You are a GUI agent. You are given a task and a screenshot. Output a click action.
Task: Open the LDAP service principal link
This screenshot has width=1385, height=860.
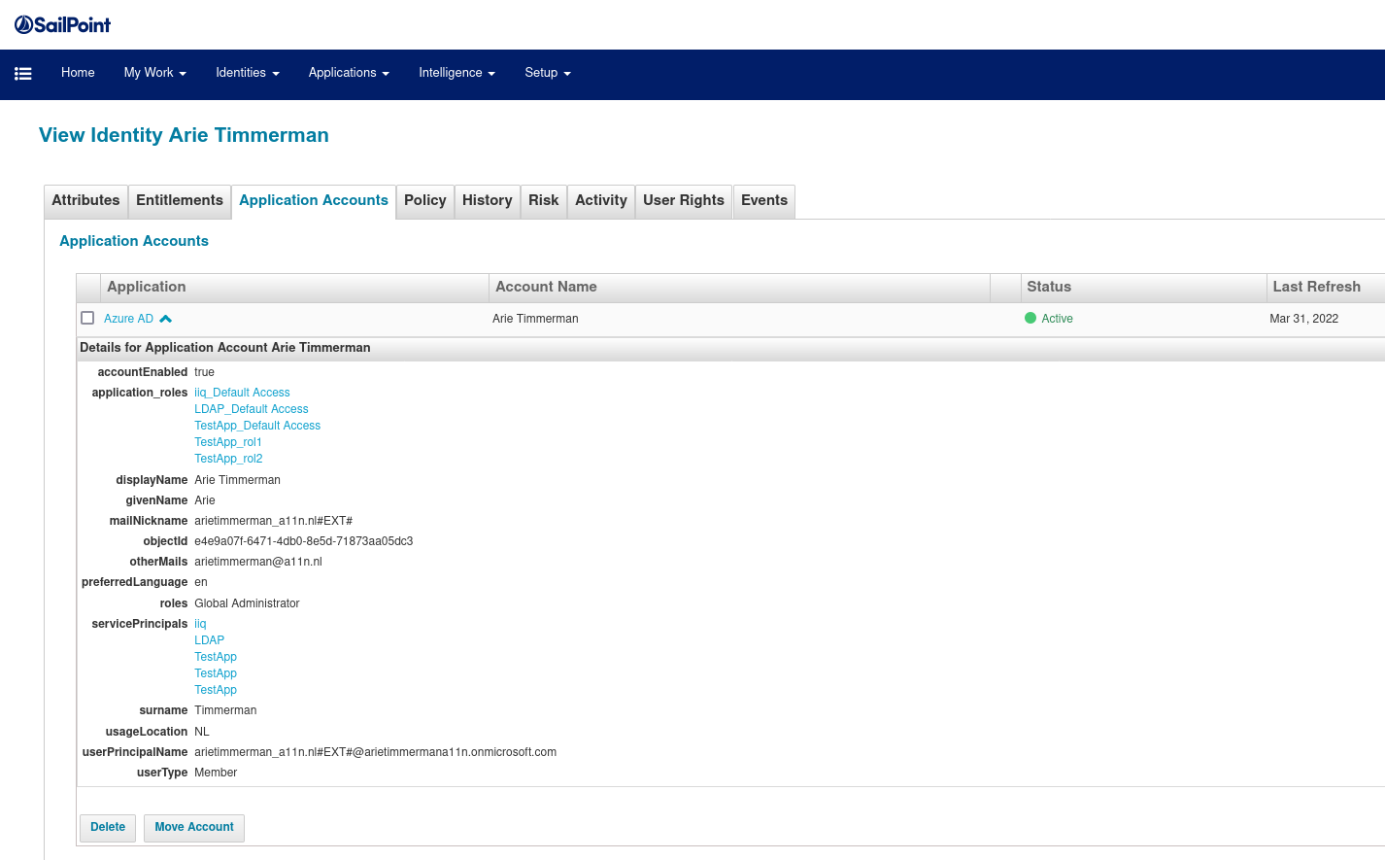pos(210,640)
